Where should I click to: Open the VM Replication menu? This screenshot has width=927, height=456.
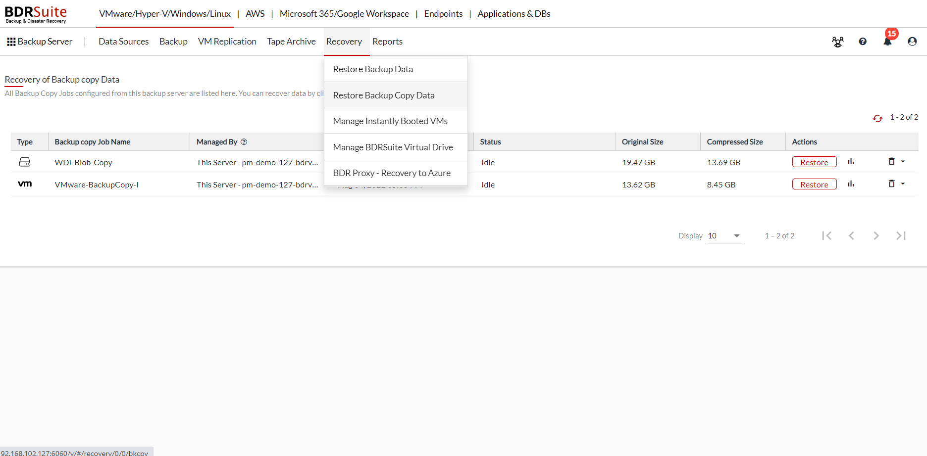pos(227,42)
